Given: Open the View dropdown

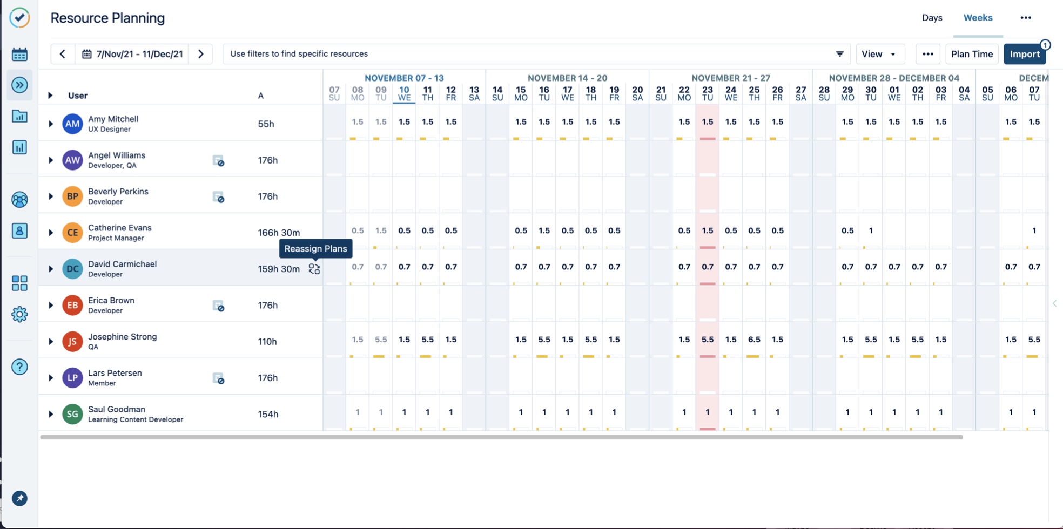Looking at the screenshot, I should pyautogui.click(x=879, y=54).
